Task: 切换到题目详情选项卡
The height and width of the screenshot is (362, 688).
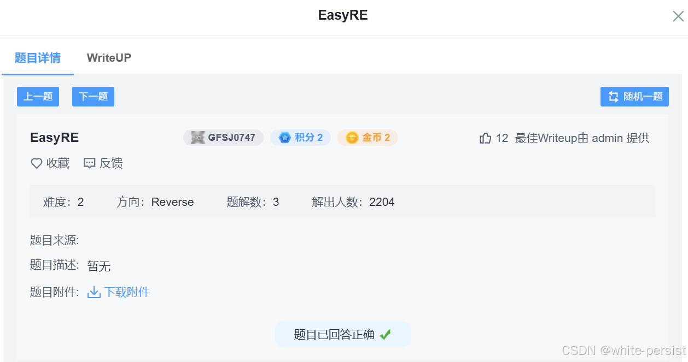Action: [x=37, y=57]
